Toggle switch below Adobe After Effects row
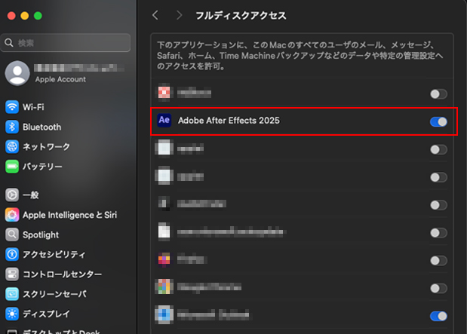 [438, 149]
